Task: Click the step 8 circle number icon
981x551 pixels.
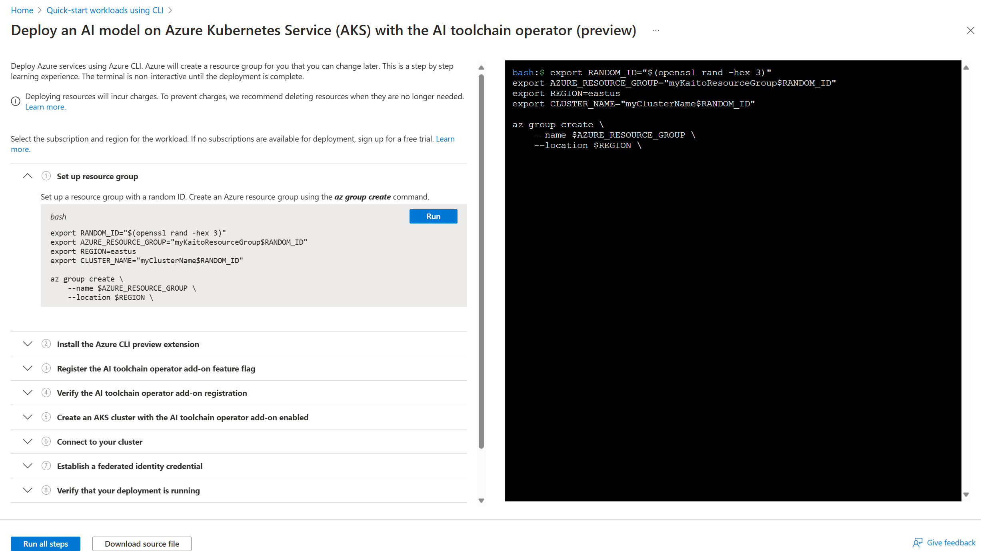Action: click(x=46, y=490)
